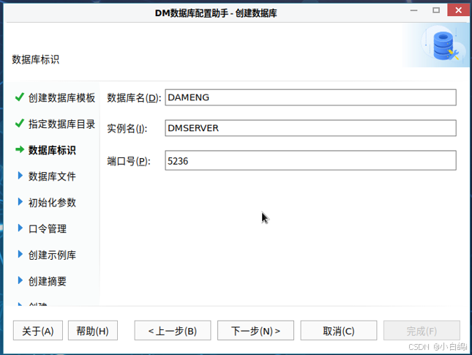Click the 实例名(I): label
The width and height of the screenshot is (472, 355).
127,129
